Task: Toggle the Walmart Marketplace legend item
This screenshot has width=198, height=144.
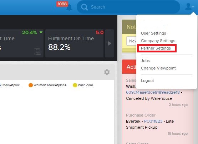Action: (47, 85)
